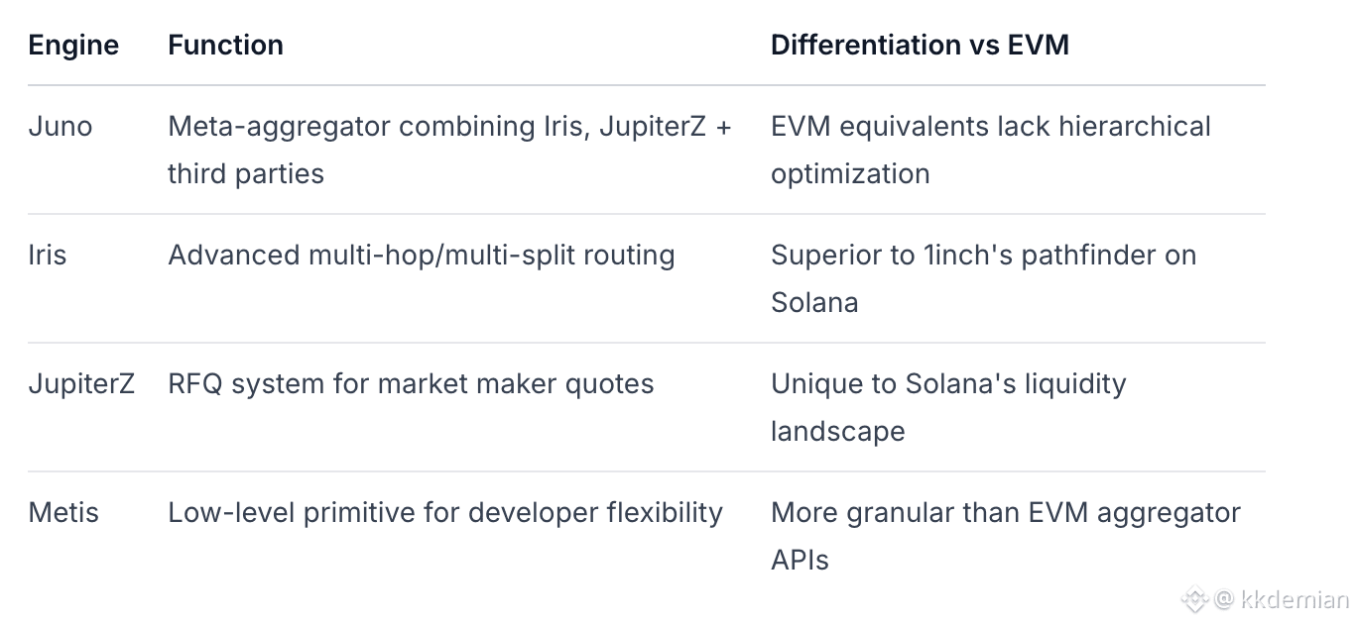Viewport: 1357px width, 624px height.
Task: Select Unique to Solana's liquidity landscape text
Action: pos(948,384)
